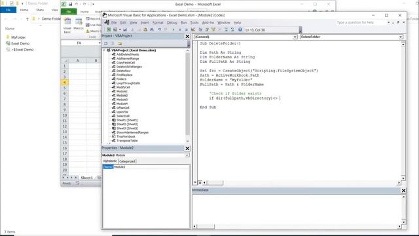Image resolution: width=419 pixels, height=236 pixels.
Task: Open the Help menu
Action: (237, 22)
